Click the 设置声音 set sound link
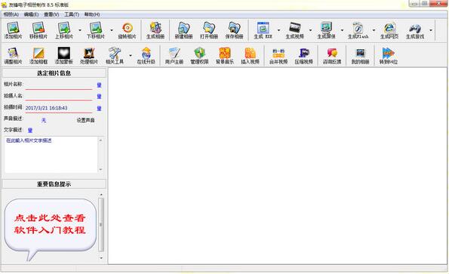The height and width of the screenshot is (274, 449). point(85,120)
